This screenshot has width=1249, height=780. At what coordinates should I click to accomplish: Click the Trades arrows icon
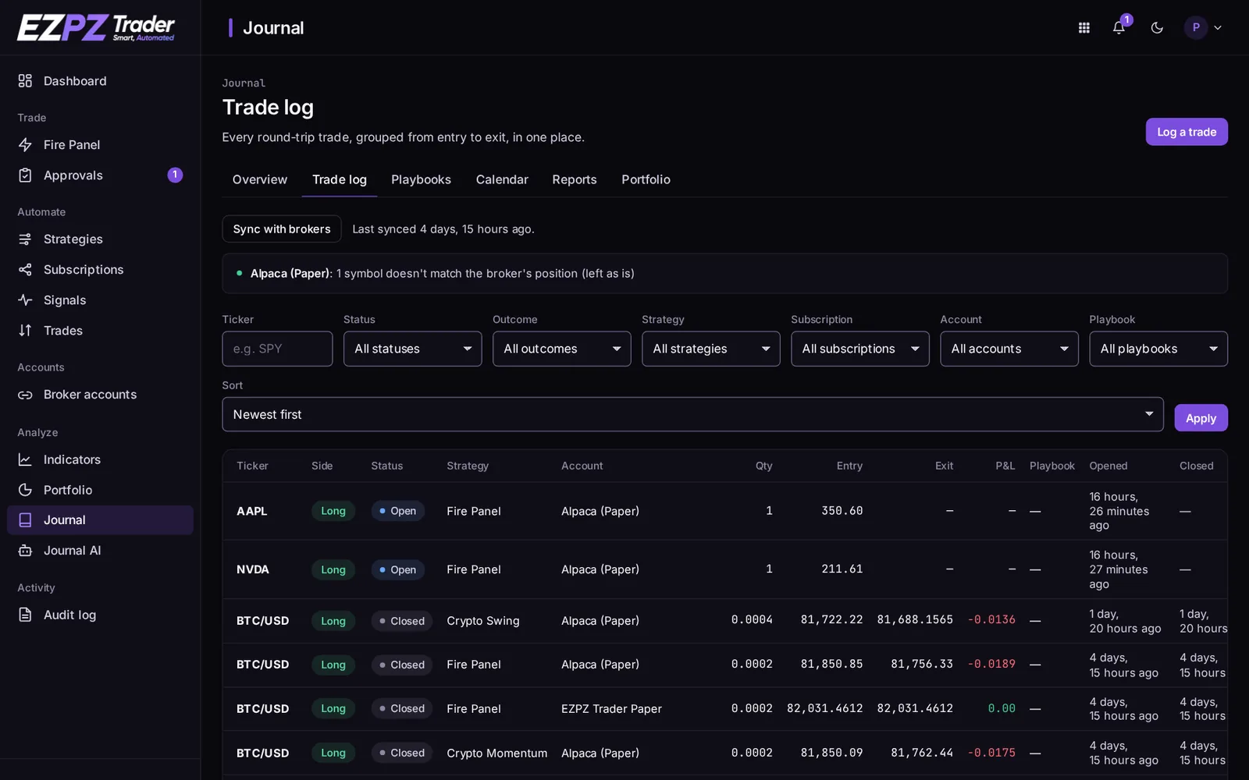[25, 330]
